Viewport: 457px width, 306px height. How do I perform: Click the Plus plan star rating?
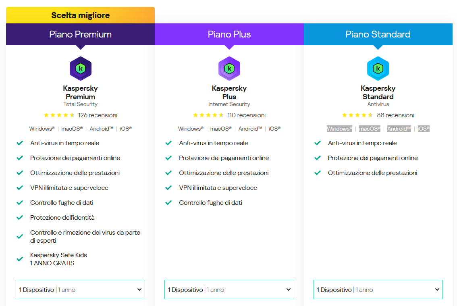click(x=208, y=115)
